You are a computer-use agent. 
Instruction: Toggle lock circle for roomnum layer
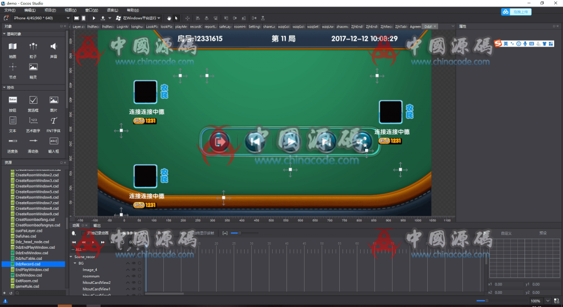140,276
